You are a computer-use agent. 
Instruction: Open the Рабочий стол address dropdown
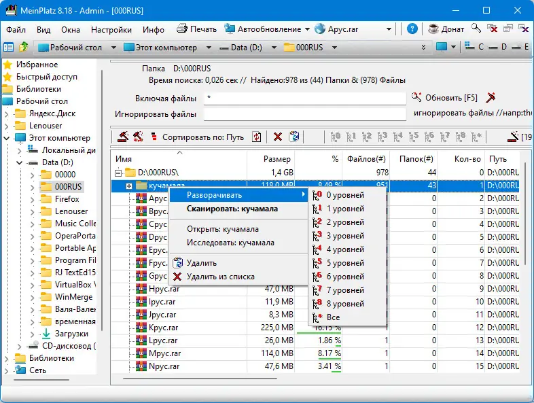[113, 48]
